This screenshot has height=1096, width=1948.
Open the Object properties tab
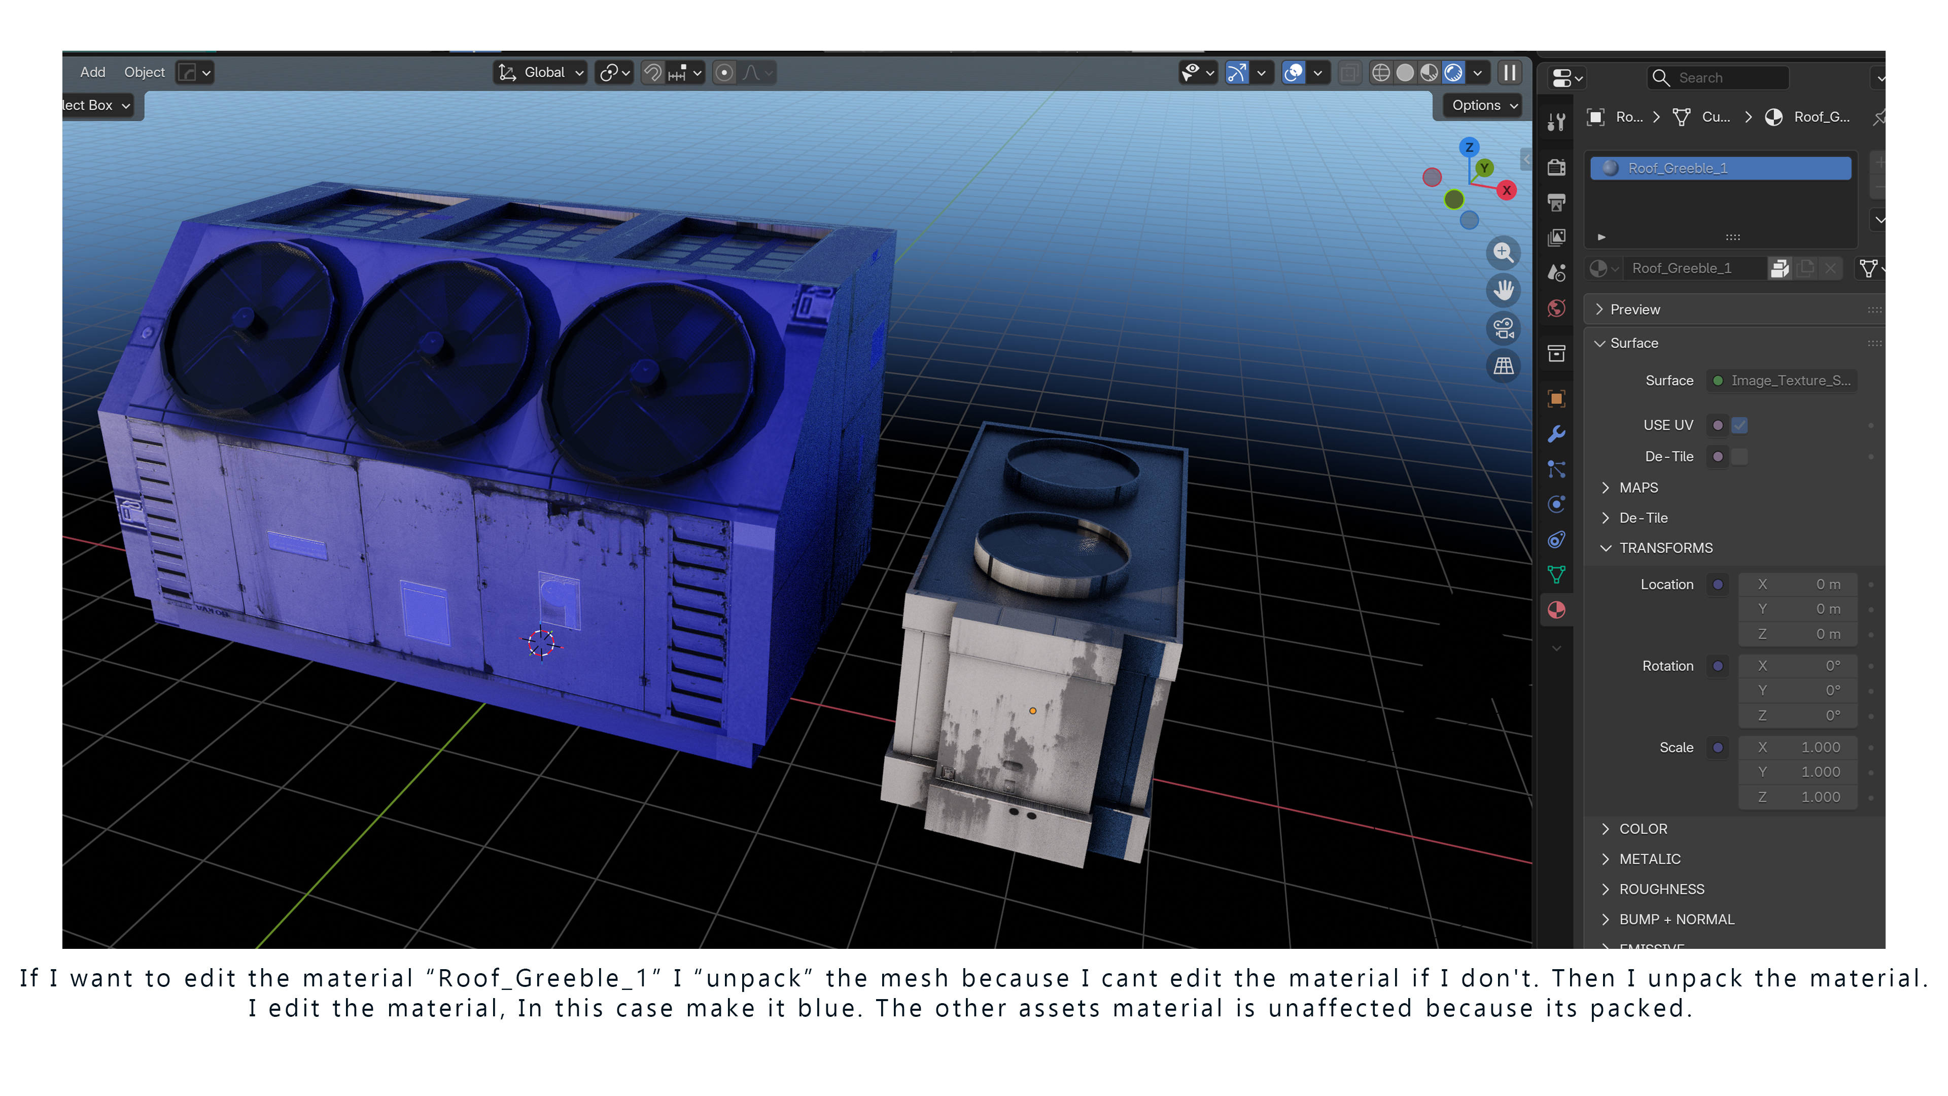[1556, 399]
